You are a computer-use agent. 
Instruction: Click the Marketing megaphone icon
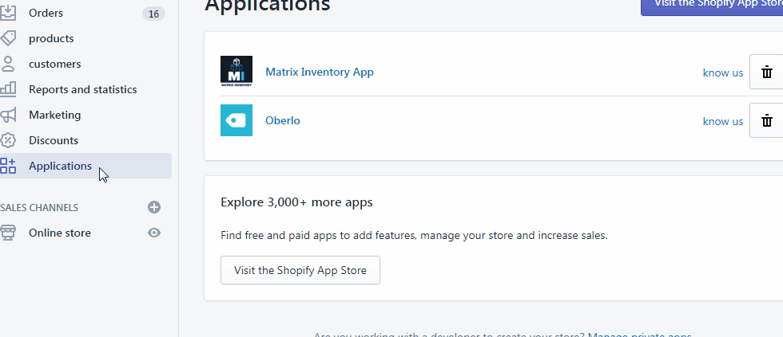pos(7,115)
